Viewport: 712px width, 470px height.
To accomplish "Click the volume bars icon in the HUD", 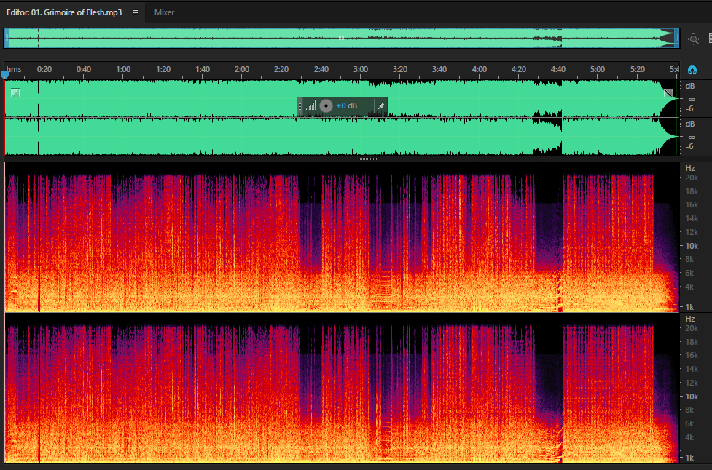I will coord(310,106).
